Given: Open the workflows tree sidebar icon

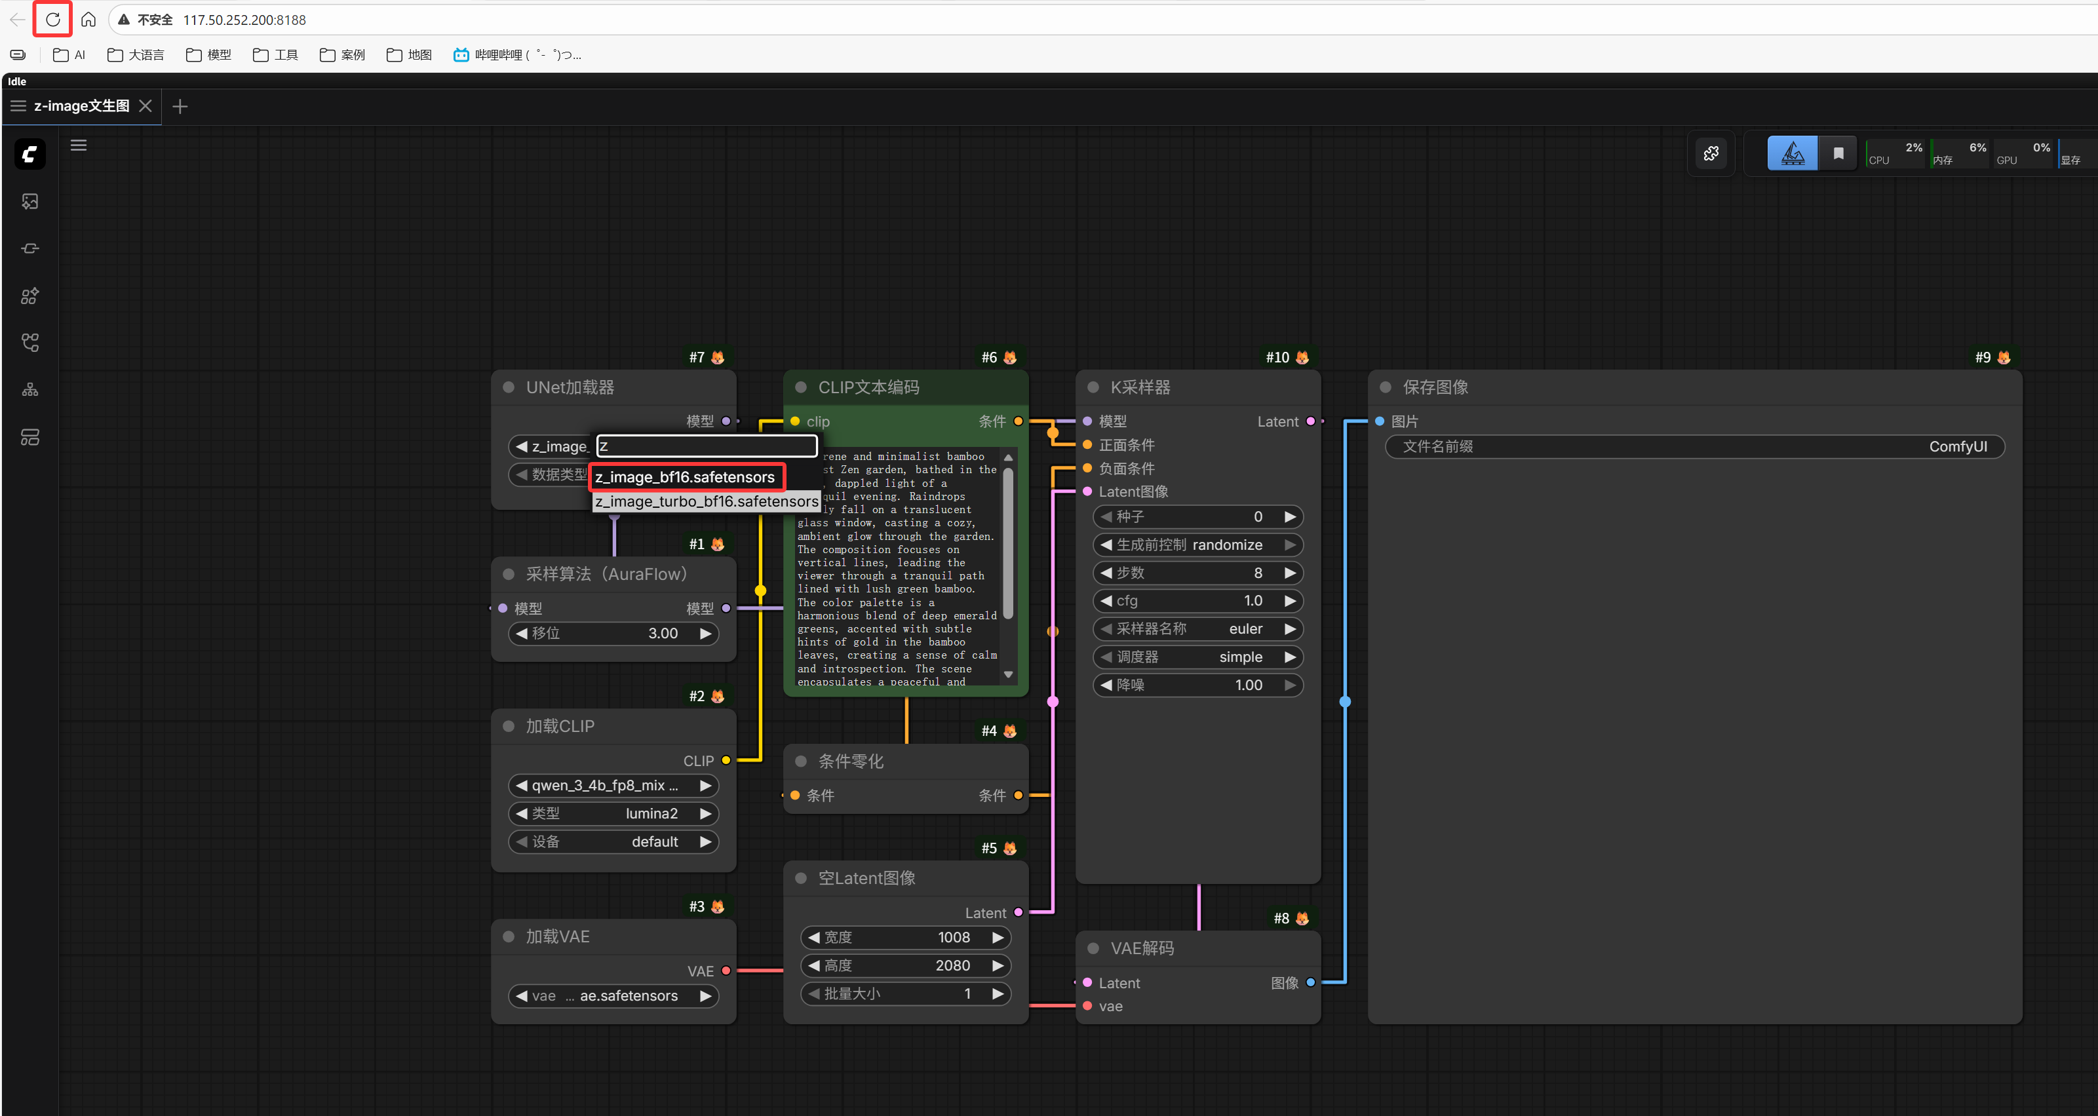Looking at the screenshot, I should coord(30,343).
